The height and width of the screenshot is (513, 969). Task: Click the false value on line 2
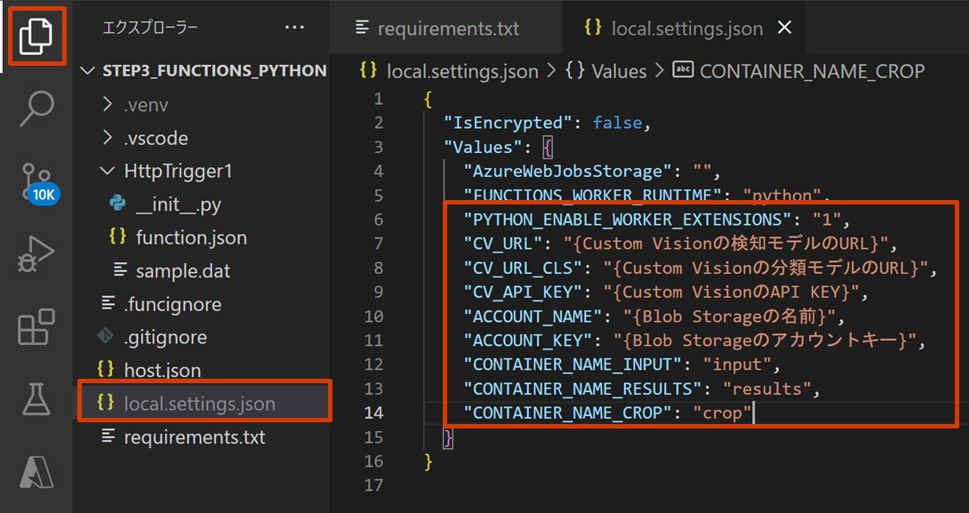(617, 123)
